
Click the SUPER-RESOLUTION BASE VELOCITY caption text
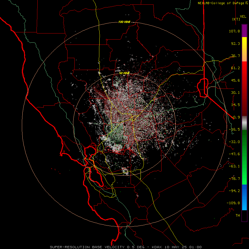tap(87, 247)
